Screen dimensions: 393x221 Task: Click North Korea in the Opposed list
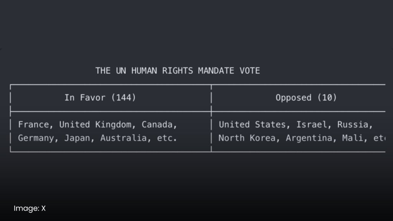(x=247, y=138)
